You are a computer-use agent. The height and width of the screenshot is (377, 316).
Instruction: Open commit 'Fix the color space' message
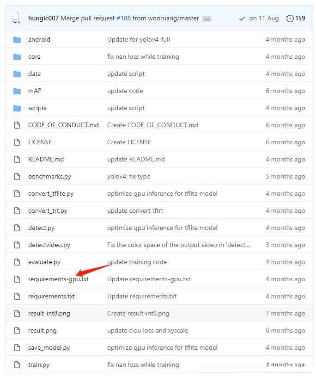[178, 245]
